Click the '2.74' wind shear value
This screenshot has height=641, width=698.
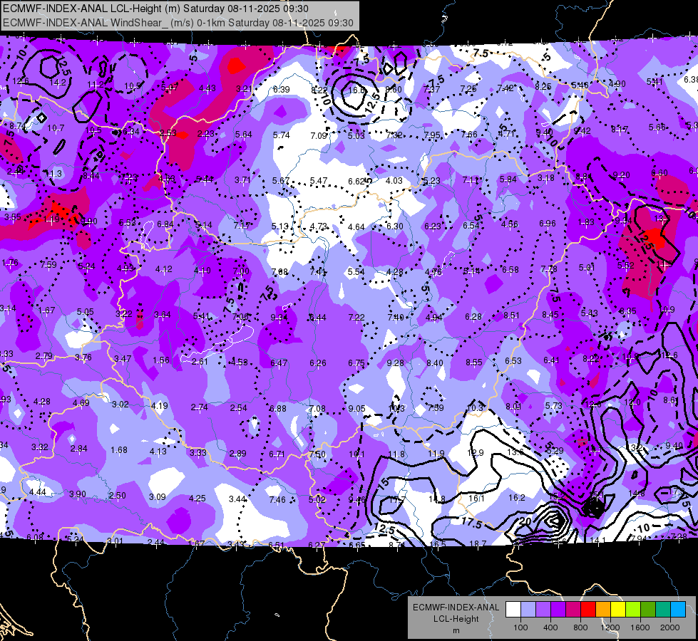pyautogui.click(x=200, y=407)
